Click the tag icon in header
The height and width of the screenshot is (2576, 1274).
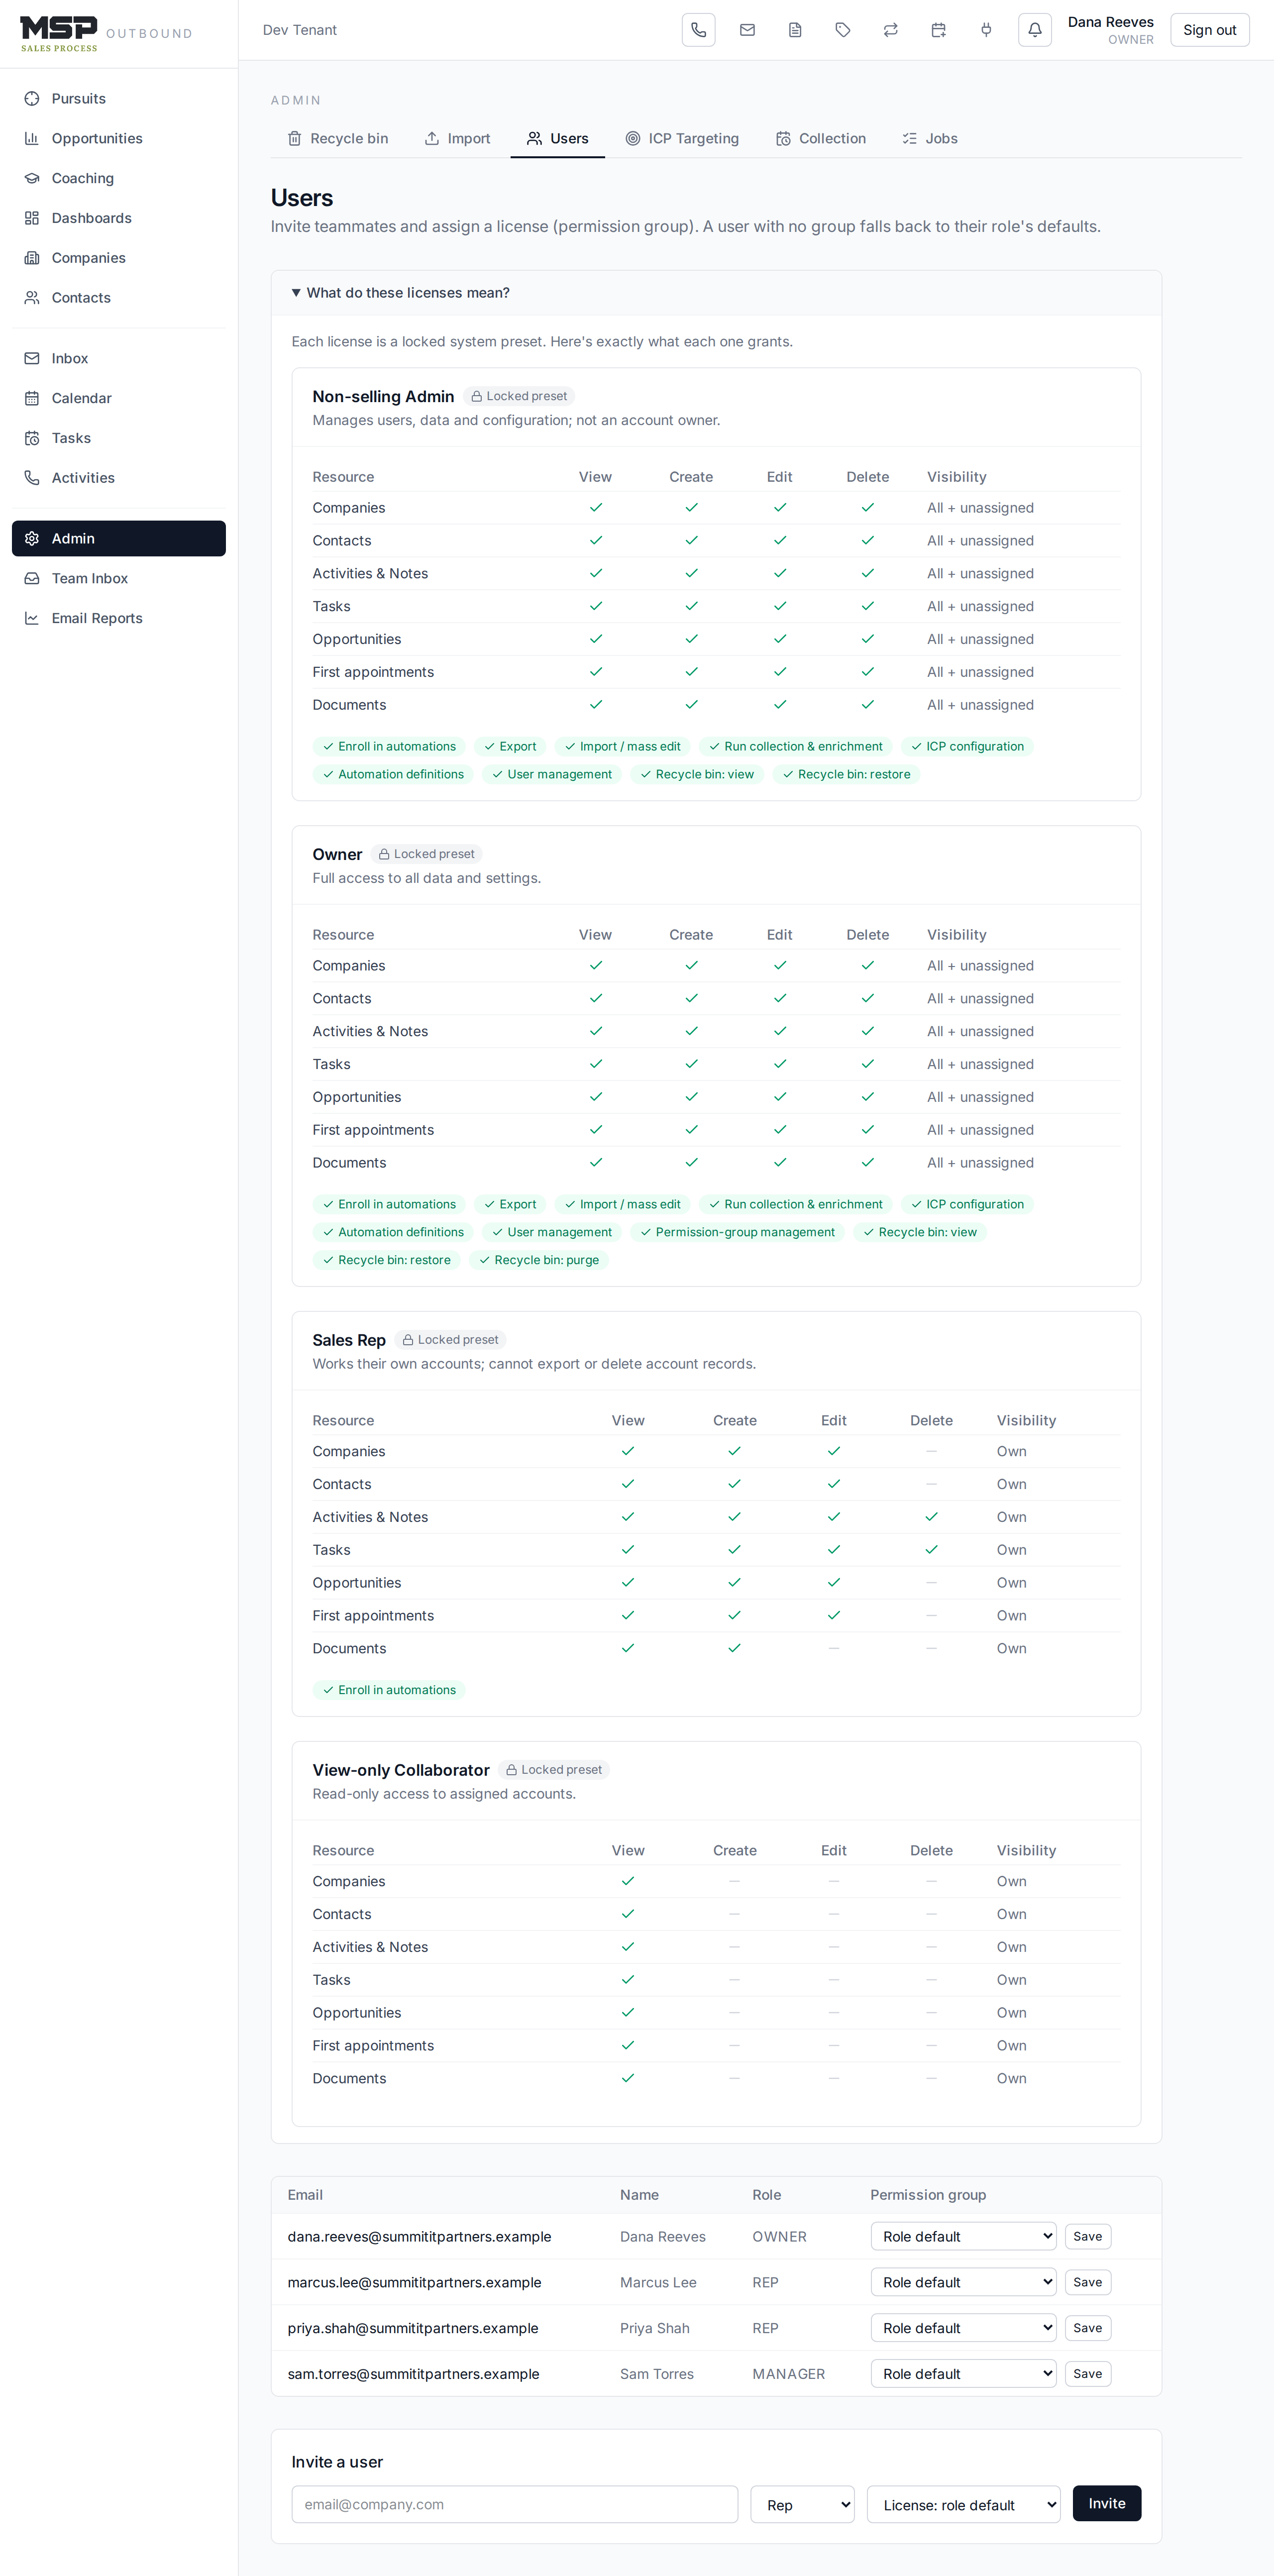tap(843, 30)
